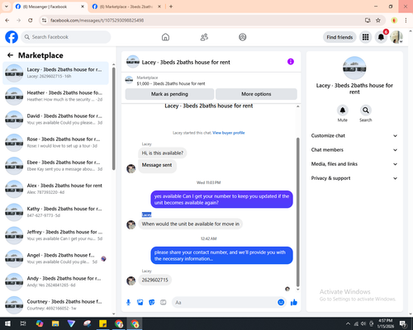Open Angel conversation in list
This screenshot has width=413, height=330.
(55, 258)
